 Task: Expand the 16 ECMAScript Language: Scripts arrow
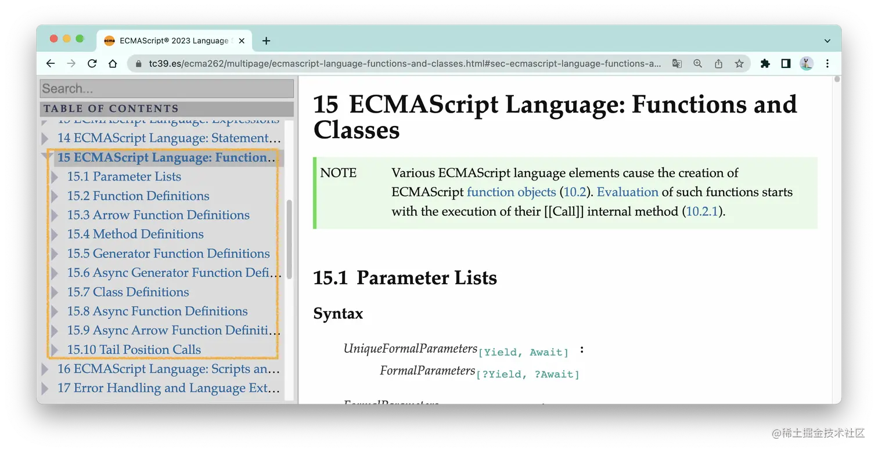click(x=45, y=369)
